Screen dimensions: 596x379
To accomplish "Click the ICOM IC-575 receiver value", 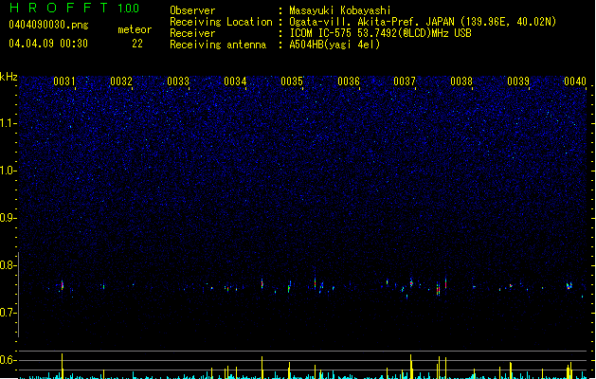I will coord(380,33).
